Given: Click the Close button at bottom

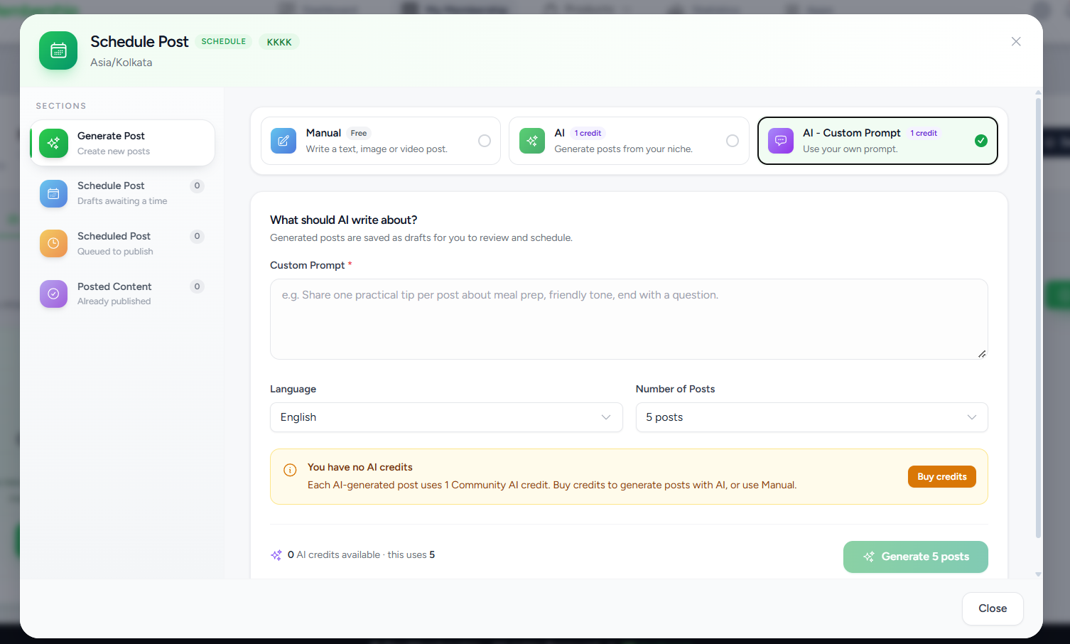Looking at the screenshot, I should point(993,608).
